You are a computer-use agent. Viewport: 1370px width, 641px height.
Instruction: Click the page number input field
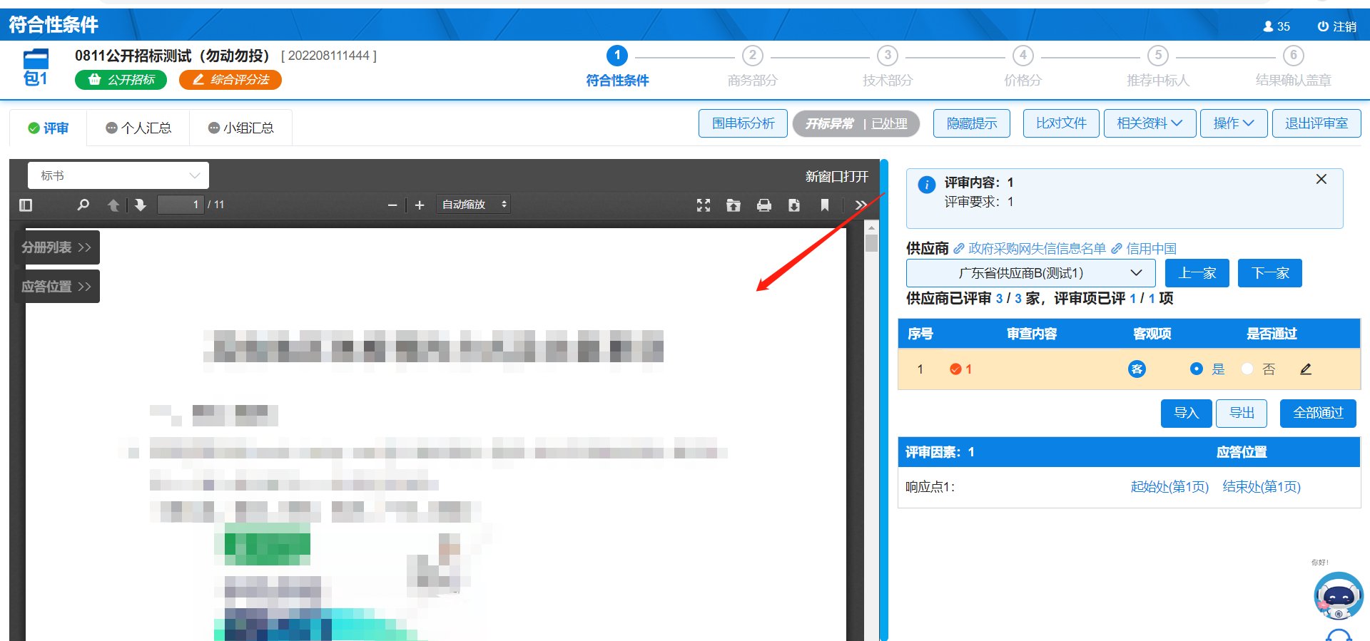[181, 205]
